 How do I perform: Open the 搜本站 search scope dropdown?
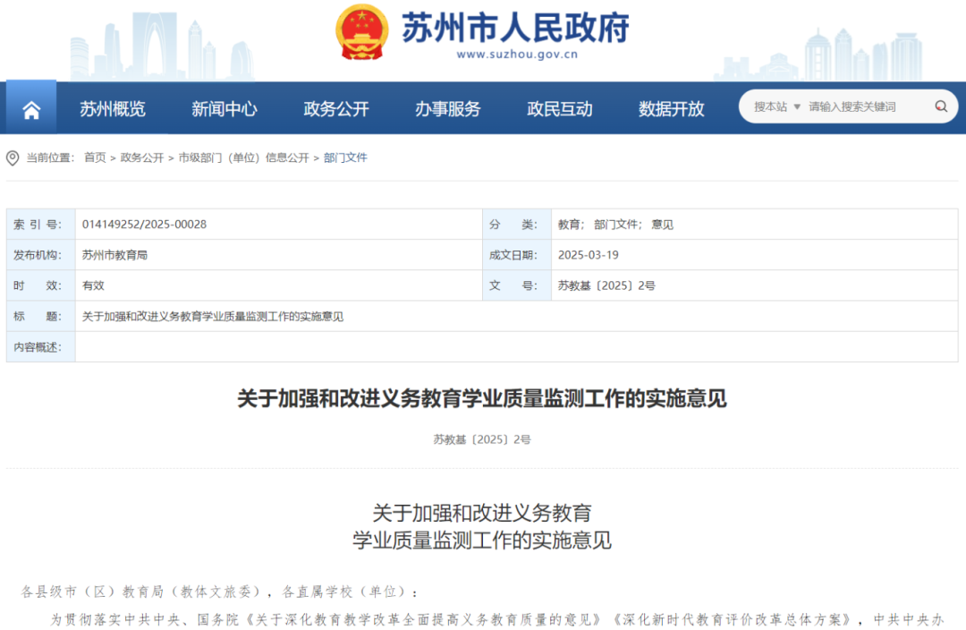(777, 106)
